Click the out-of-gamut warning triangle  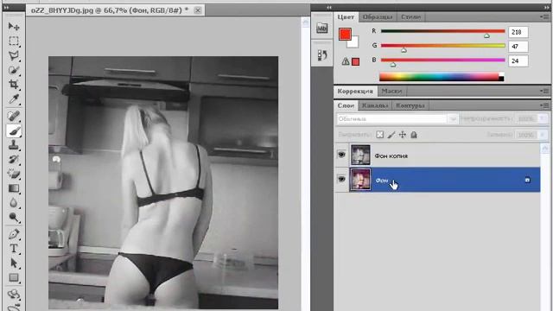point(346,61)
